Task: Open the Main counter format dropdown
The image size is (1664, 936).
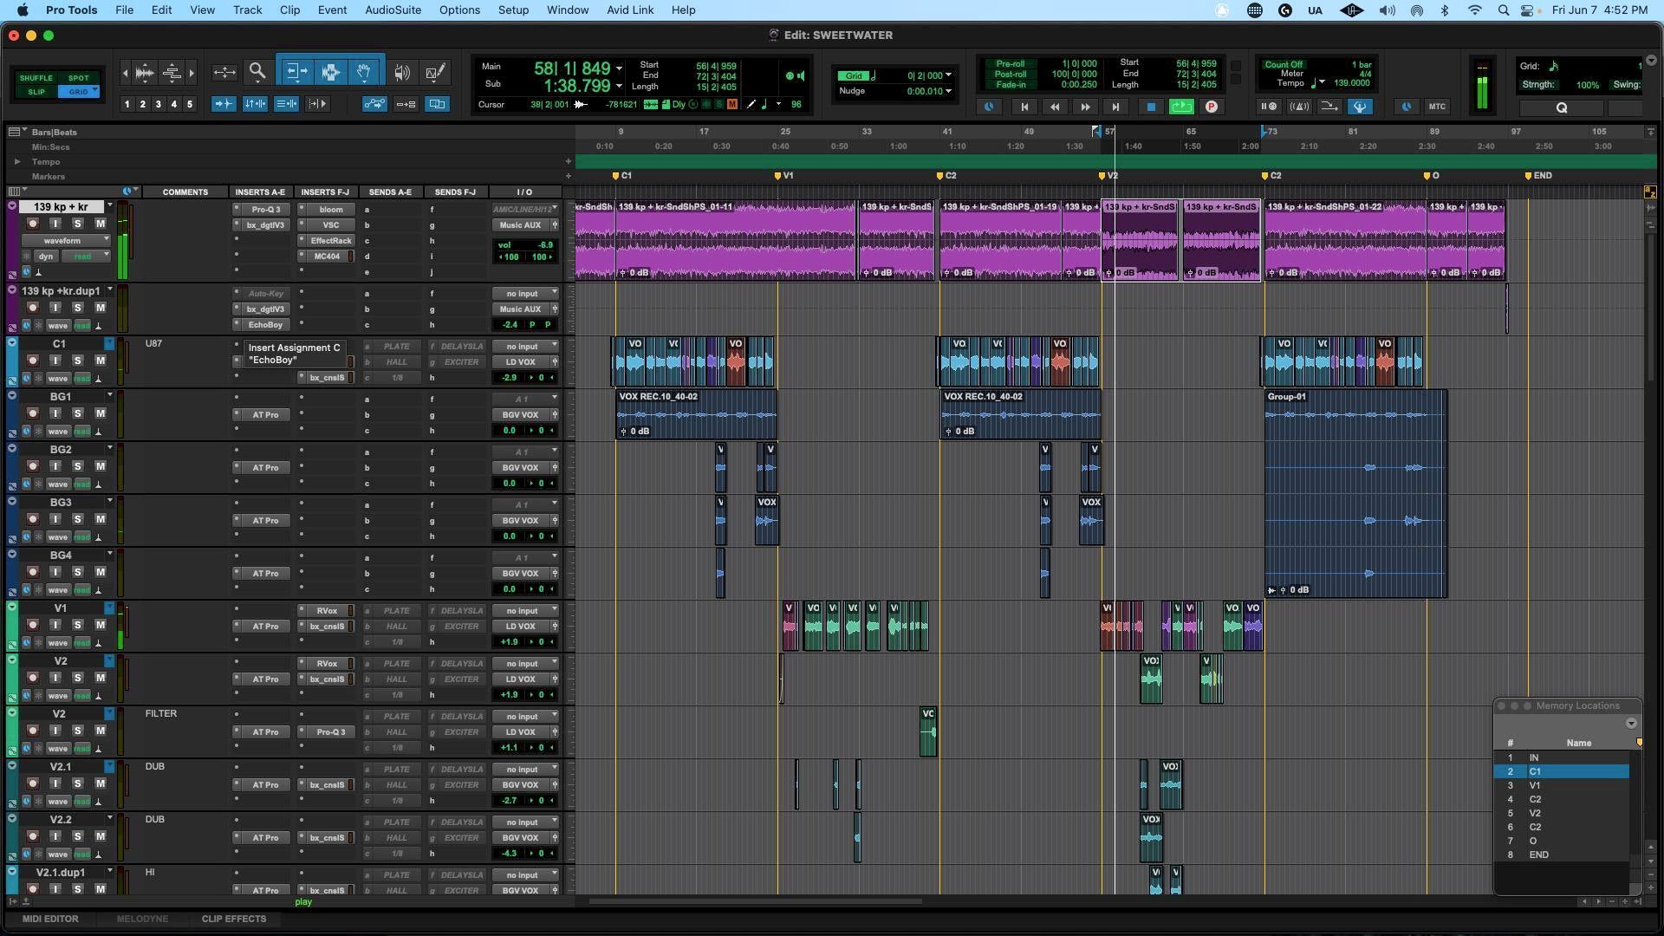Action: 619,68
